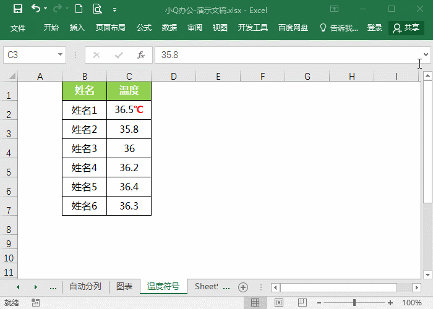Select cell containing 36.3

[129, 206]
